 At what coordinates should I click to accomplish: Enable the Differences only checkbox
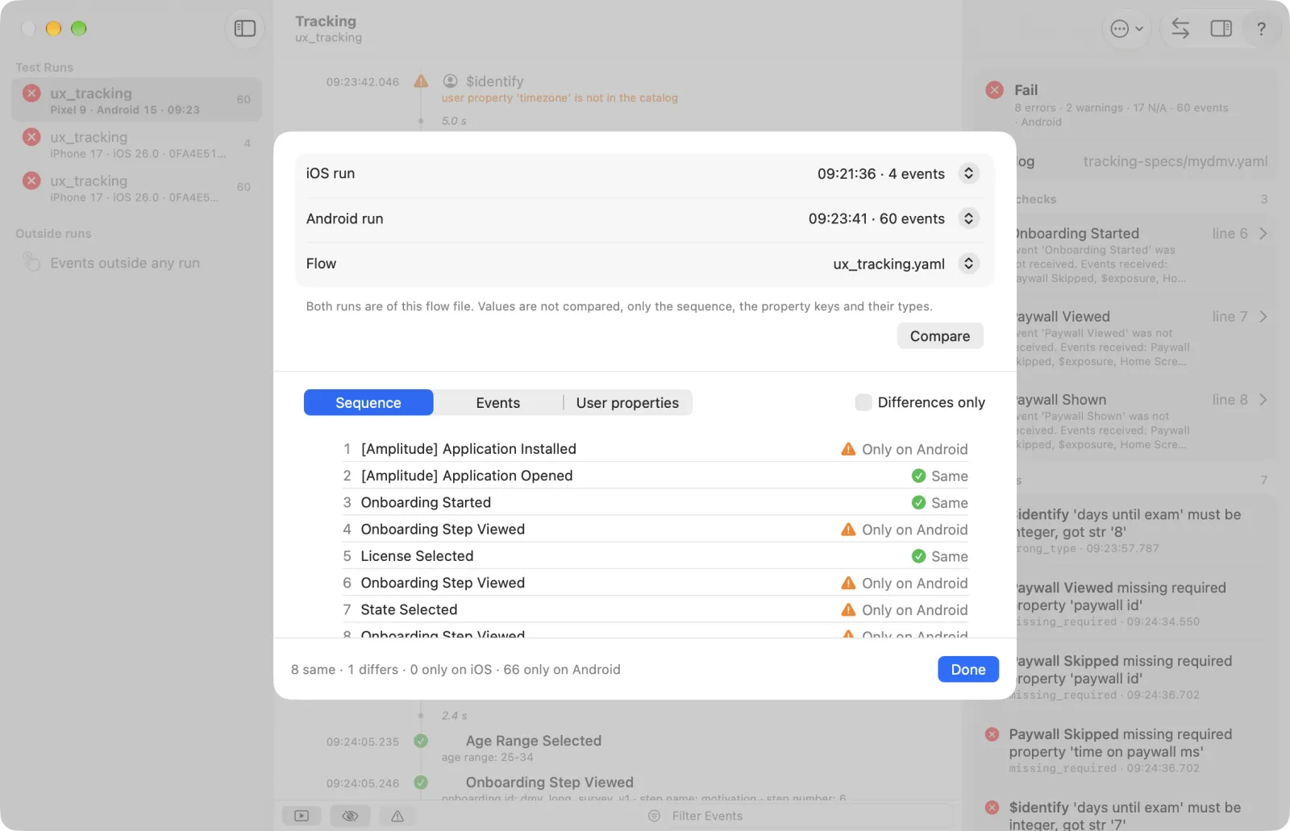pyautogui.click(x=863, y=402)
